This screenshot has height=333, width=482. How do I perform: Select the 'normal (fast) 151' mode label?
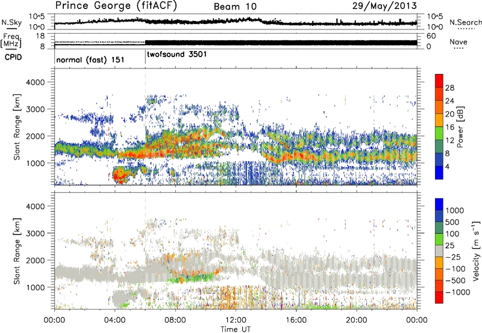(x=90, y=60)
